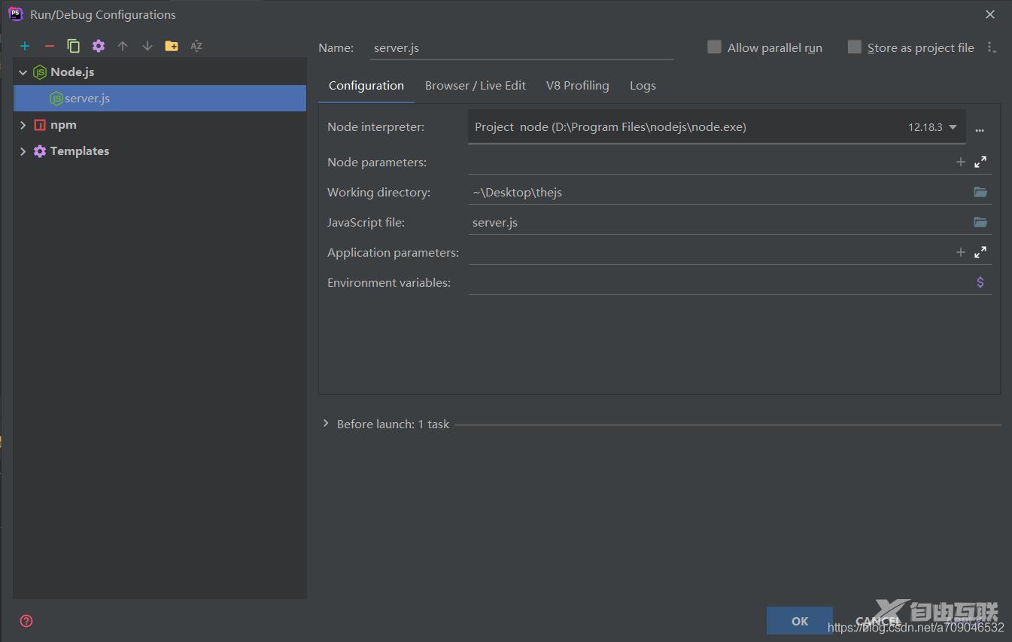Image resolution: width=1012 pixels, height=642 pixels.
Task: Add a new configuration with the plus icon
Action: pyautogui.click(x=25, y=46)
